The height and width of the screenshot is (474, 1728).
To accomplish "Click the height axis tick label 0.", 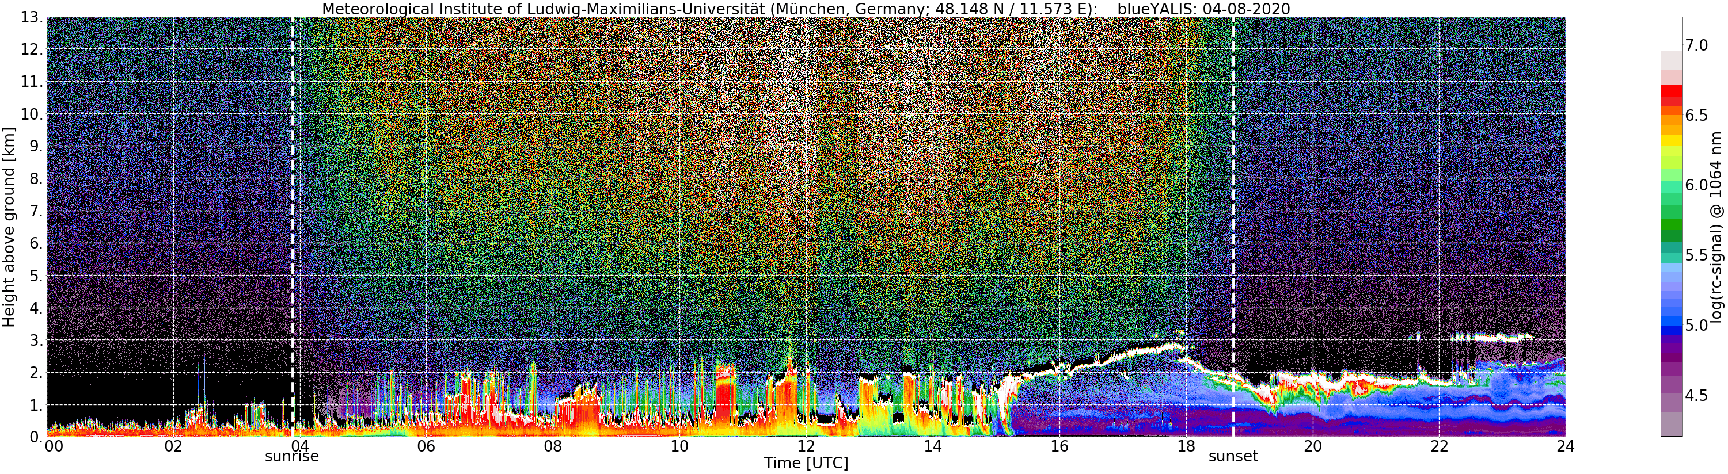I will (36, 437).
